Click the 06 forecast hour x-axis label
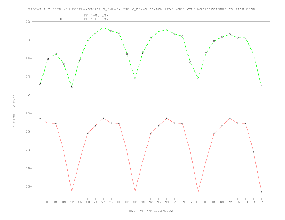The height and width of the screenshot is (220, 285). point(56,202)
